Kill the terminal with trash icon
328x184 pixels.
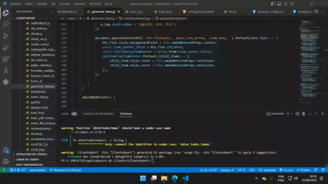[303, 114]
